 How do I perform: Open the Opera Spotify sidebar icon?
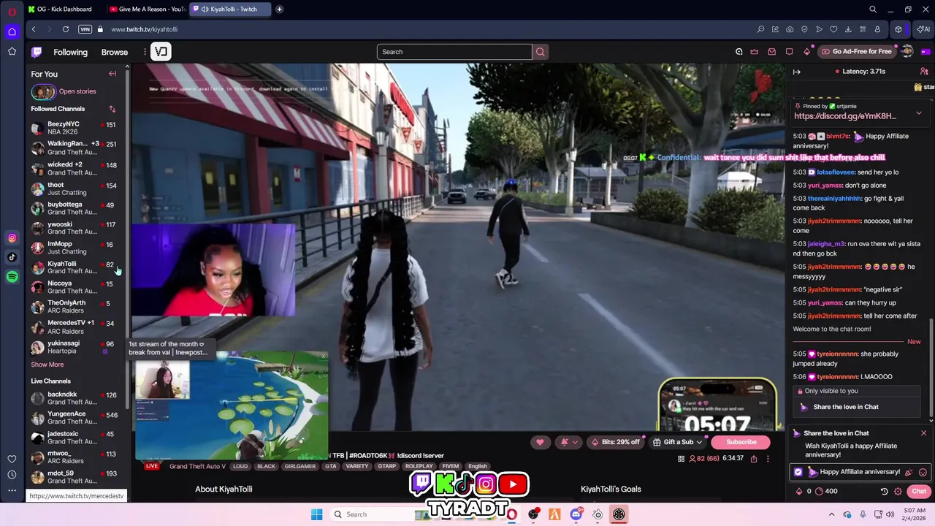[12, 277]
